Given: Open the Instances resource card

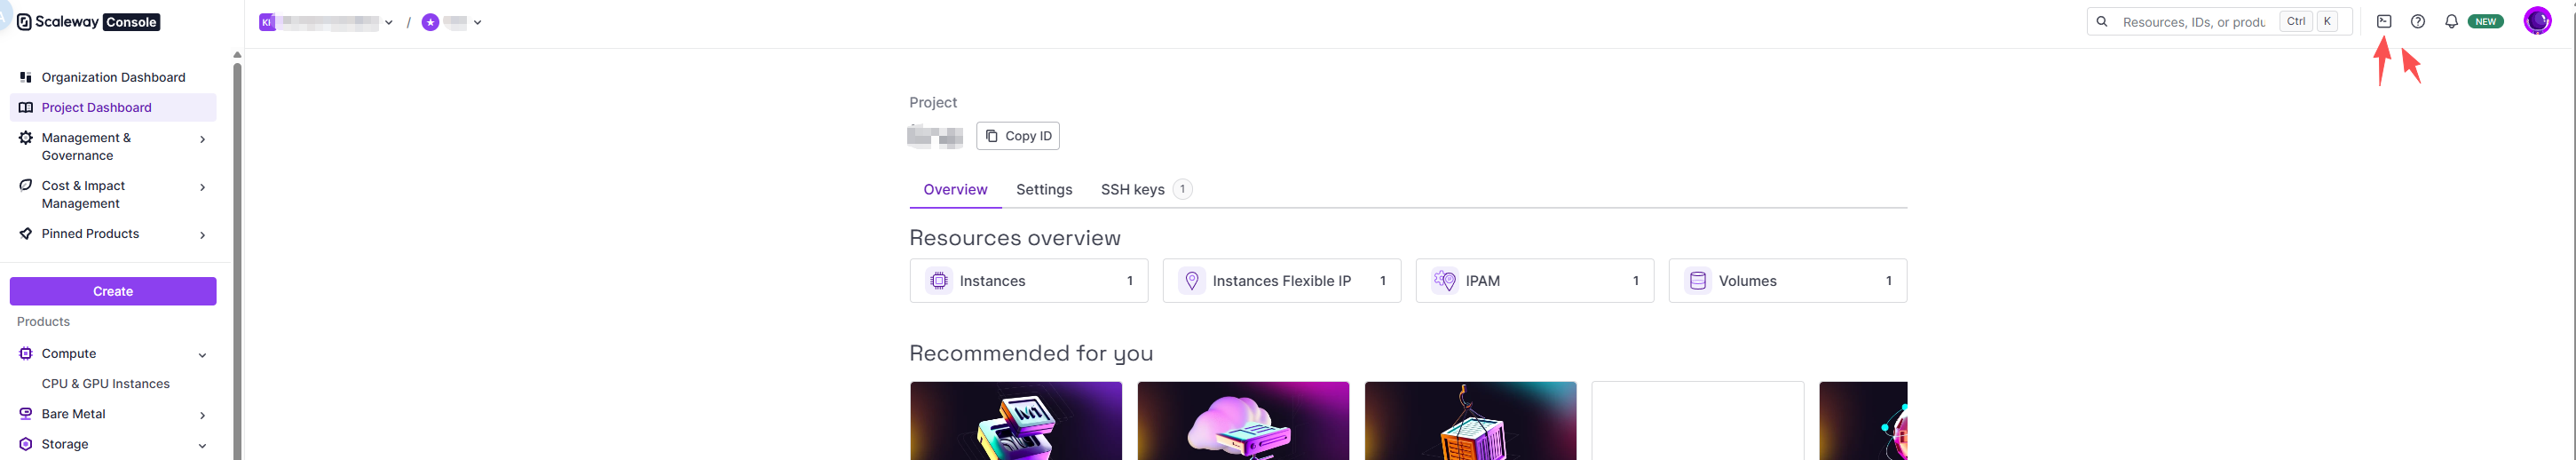Looking at the screenshot, I should (x=1029, y=281).
